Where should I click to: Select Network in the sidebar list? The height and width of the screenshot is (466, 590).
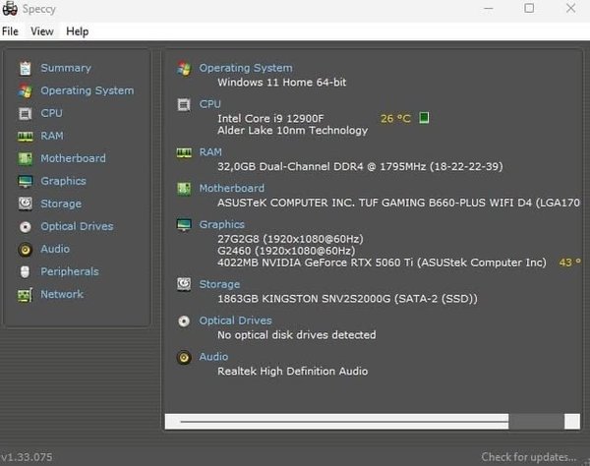pyautogui.click(x=61, y=294)
